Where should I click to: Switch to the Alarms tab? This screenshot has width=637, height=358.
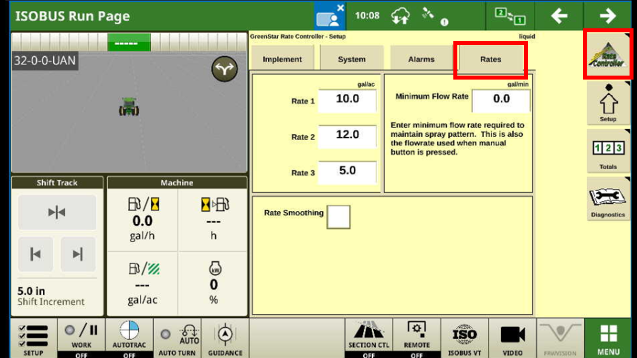421,59
